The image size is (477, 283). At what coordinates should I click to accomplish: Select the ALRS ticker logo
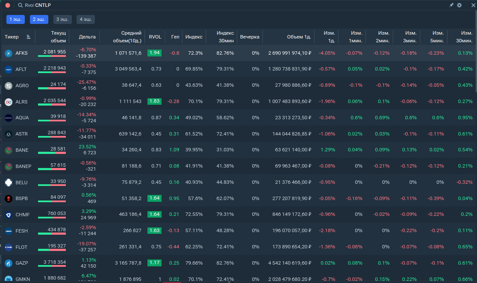(x=8, y=102)
